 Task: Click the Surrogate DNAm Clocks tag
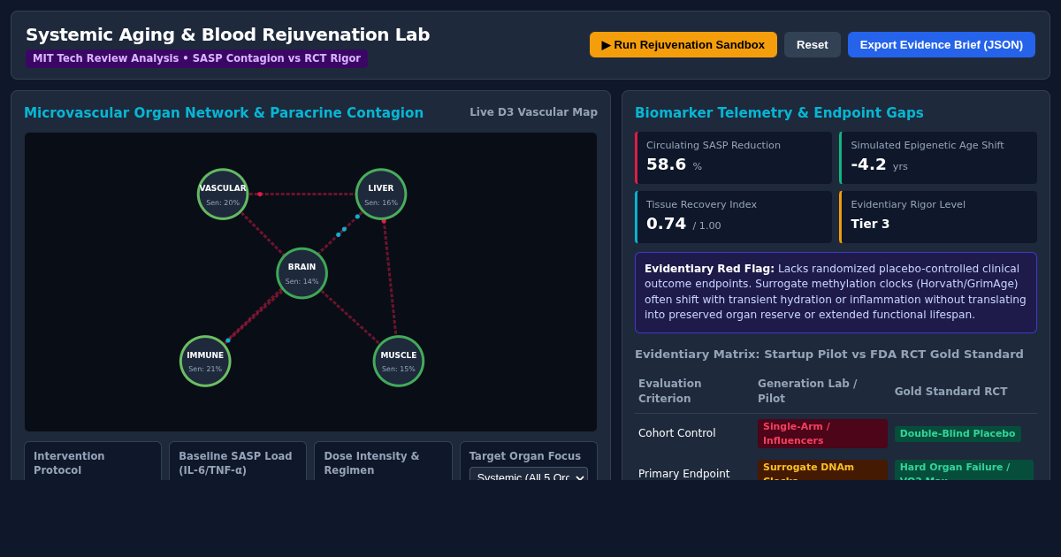click(822, 469)
